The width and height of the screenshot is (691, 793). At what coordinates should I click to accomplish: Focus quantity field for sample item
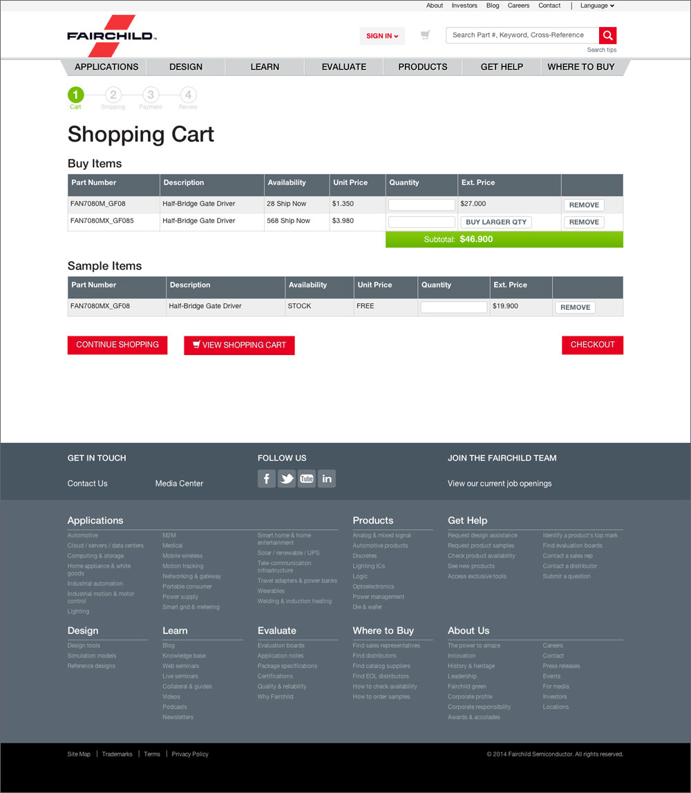coord(454,307)
